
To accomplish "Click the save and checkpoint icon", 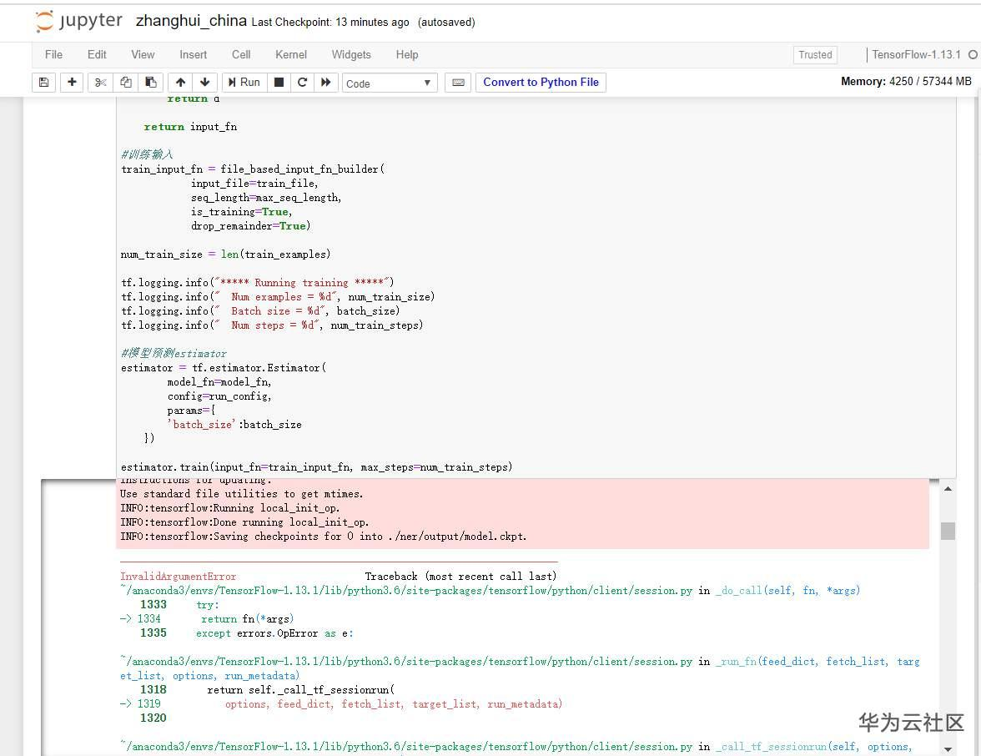I will pos(43,83).
